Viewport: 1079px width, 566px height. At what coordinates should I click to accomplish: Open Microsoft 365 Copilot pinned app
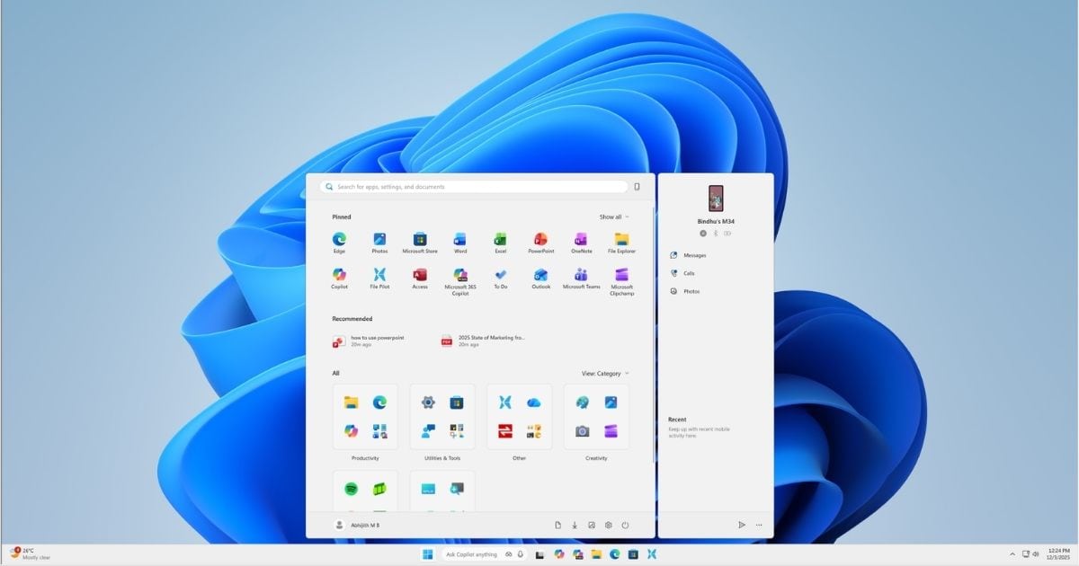[460, 279]
